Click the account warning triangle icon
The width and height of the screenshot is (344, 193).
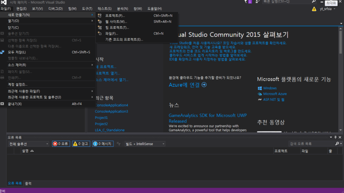click(x=314, y=9)
